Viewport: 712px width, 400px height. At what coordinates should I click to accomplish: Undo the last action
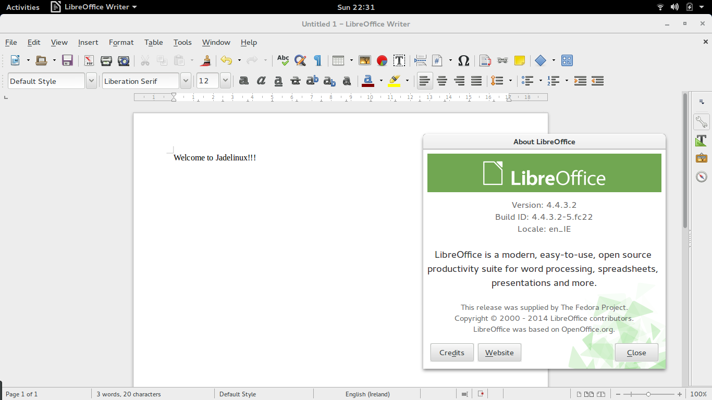click(226, 60)
